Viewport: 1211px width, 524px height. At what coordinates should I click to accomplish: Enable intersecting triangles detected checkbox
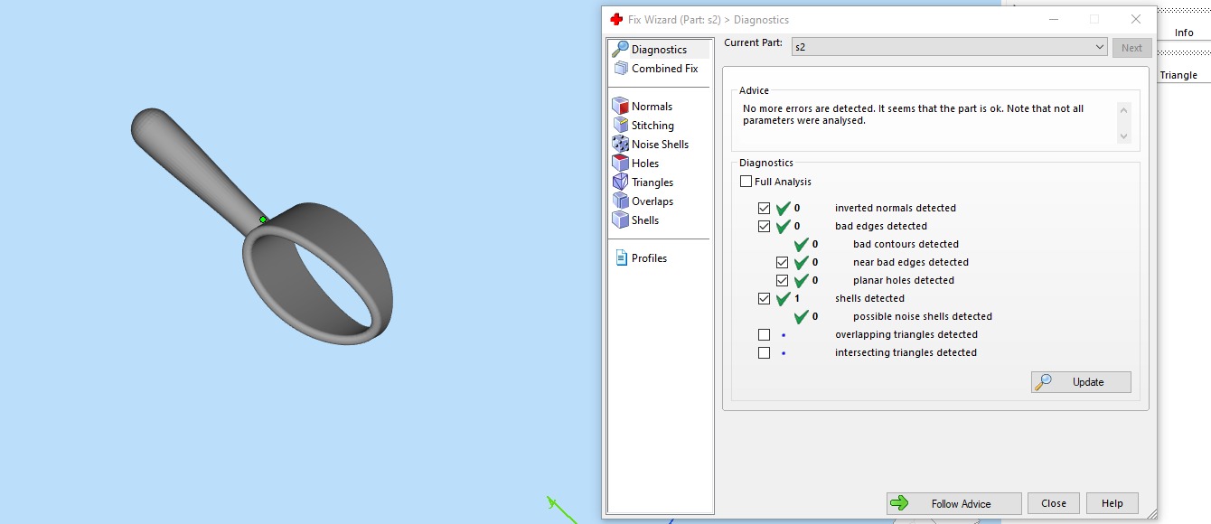(764, 352)
